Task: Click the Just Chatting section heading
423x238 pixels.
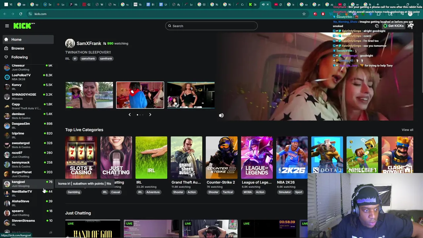Action: pyautogui.click(x=78, y=213)
